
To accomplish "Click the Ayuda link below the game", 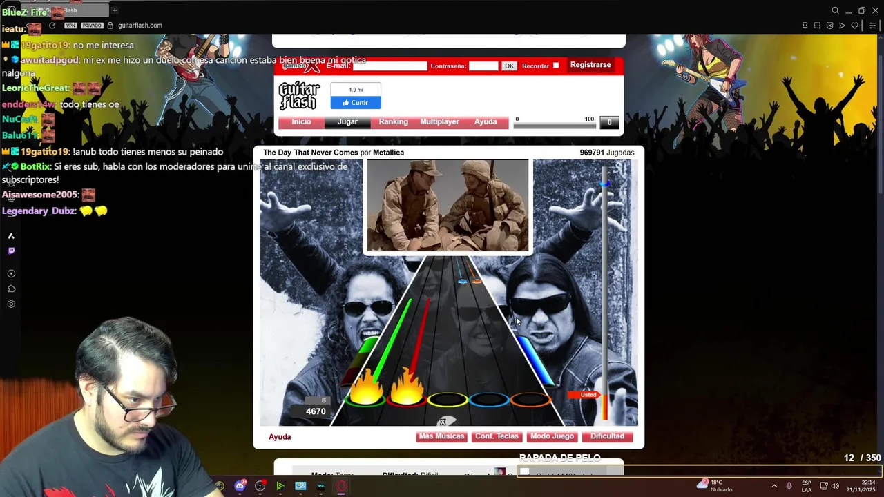I will 280,437.
